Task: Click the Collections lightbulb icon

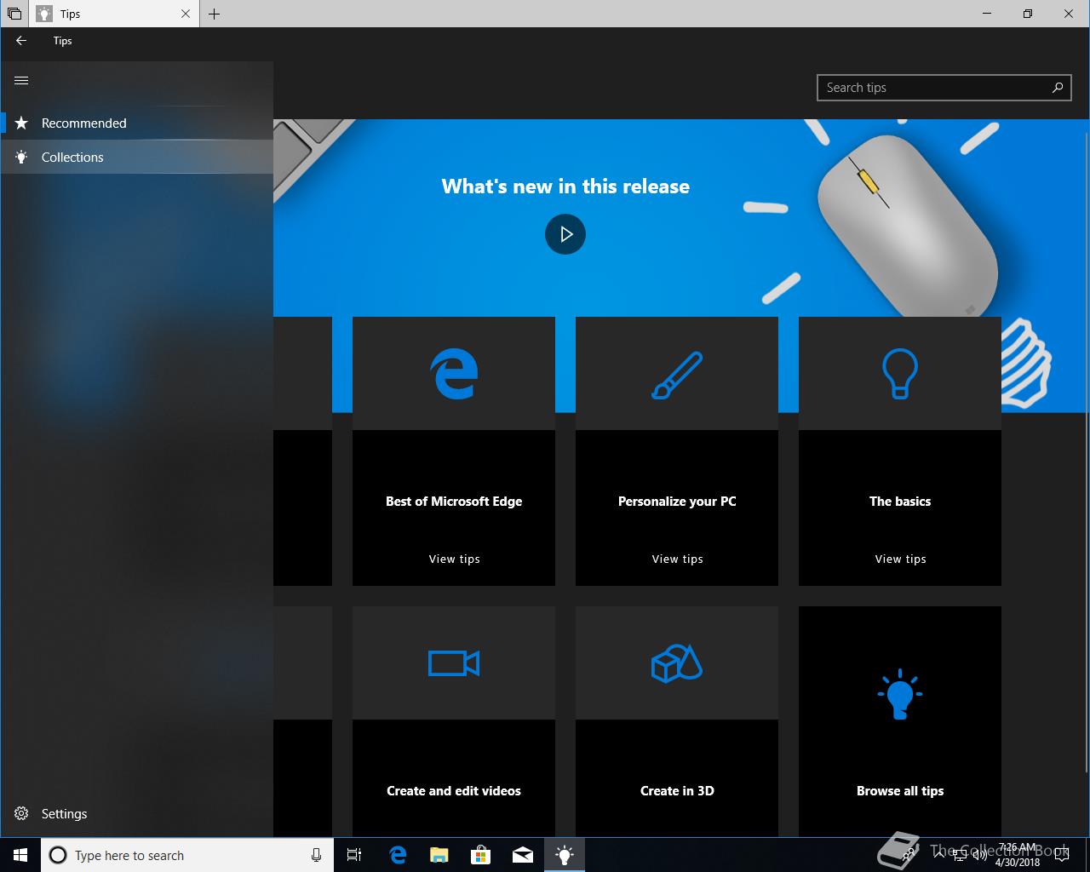Action: pos(21,158)
